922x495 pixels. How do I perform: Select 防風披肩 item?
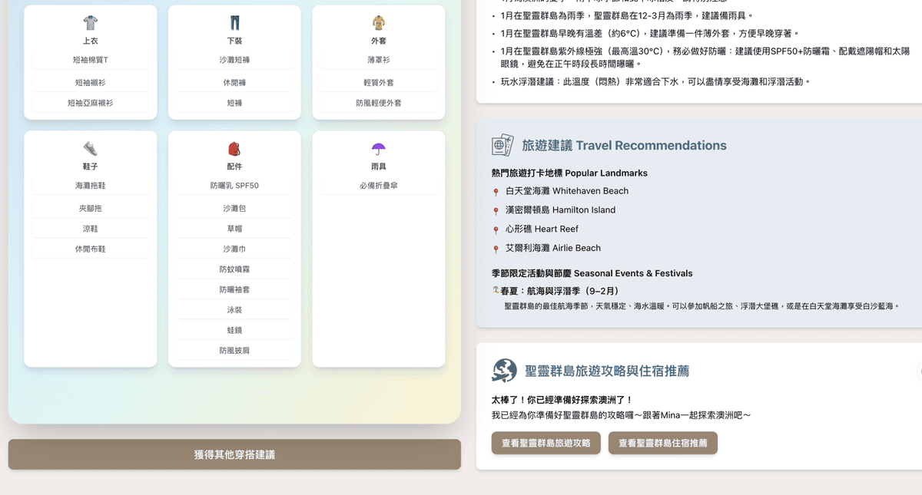234,351
